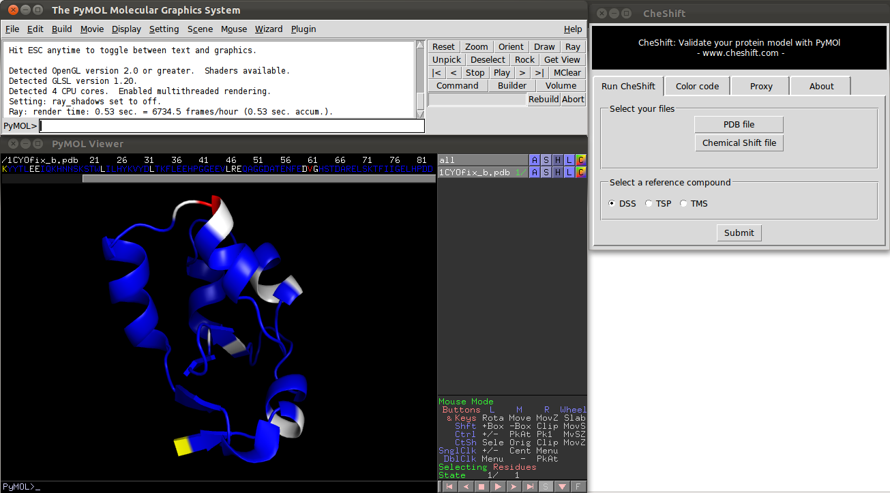The width and height of the screenshot is (890, 493).
Task: Click the Chemical Shift file button
Action: (x=739, y=143)
